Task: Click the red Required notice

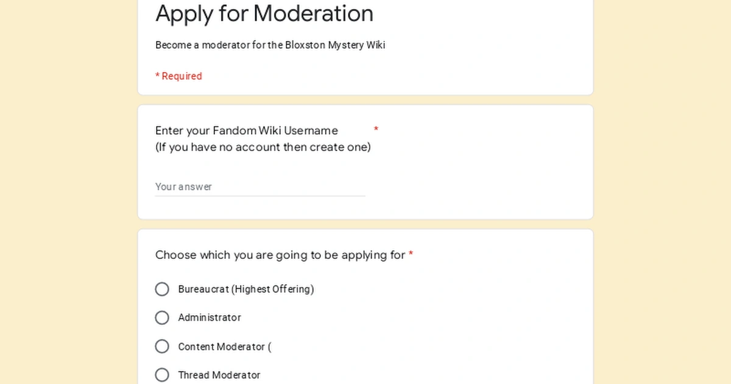Action: point(178,76)
